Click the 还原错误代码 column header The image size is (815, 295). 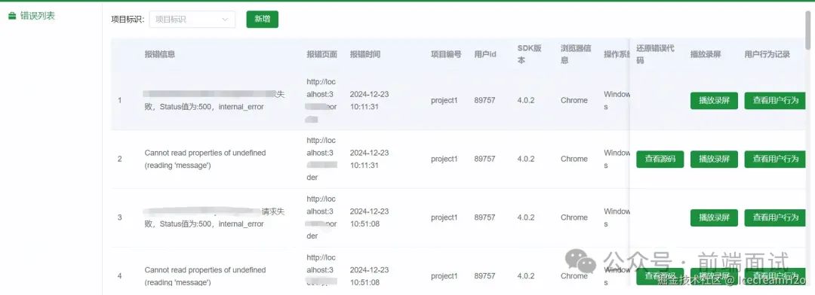656,54
